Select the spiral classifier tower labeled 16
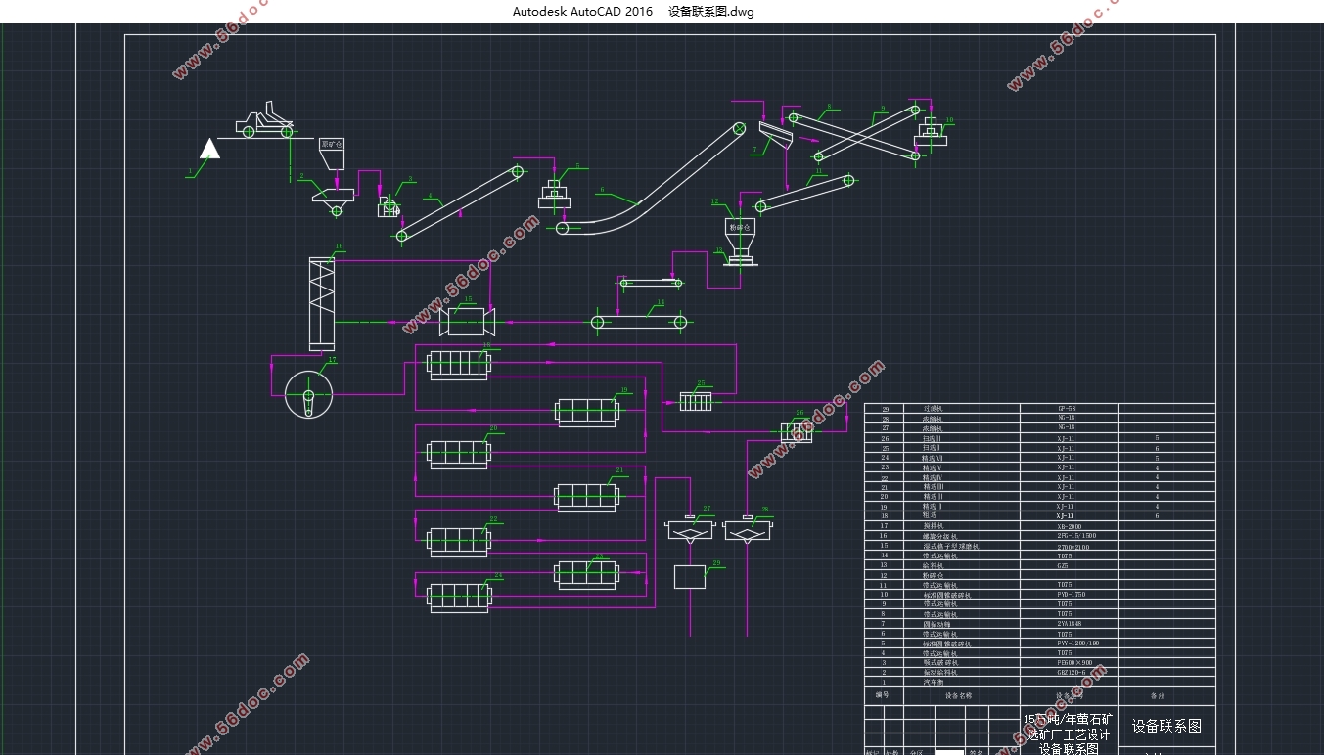 coord(321,302)
